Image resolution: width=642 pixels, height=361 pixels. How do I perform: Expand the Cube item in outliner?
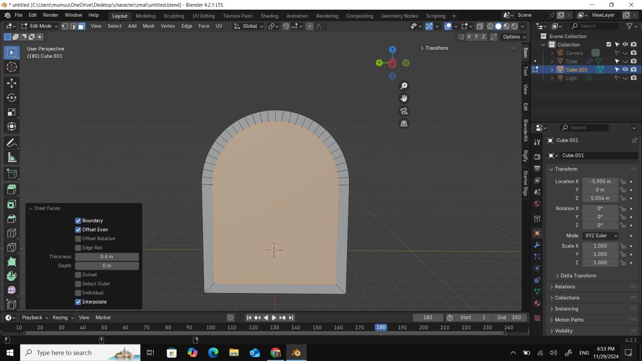(x=552, y=61)
